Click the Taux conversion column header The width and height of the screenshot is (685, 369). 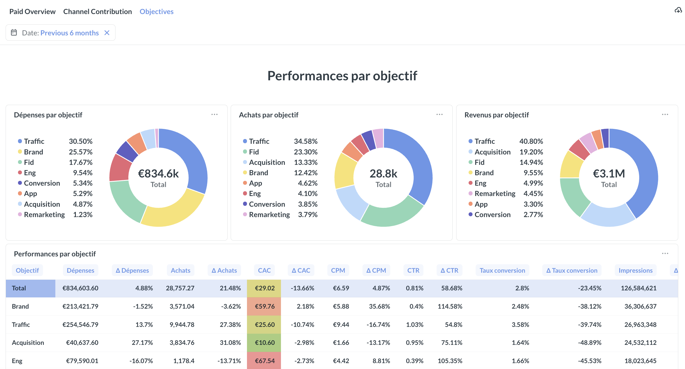(502, 270)
